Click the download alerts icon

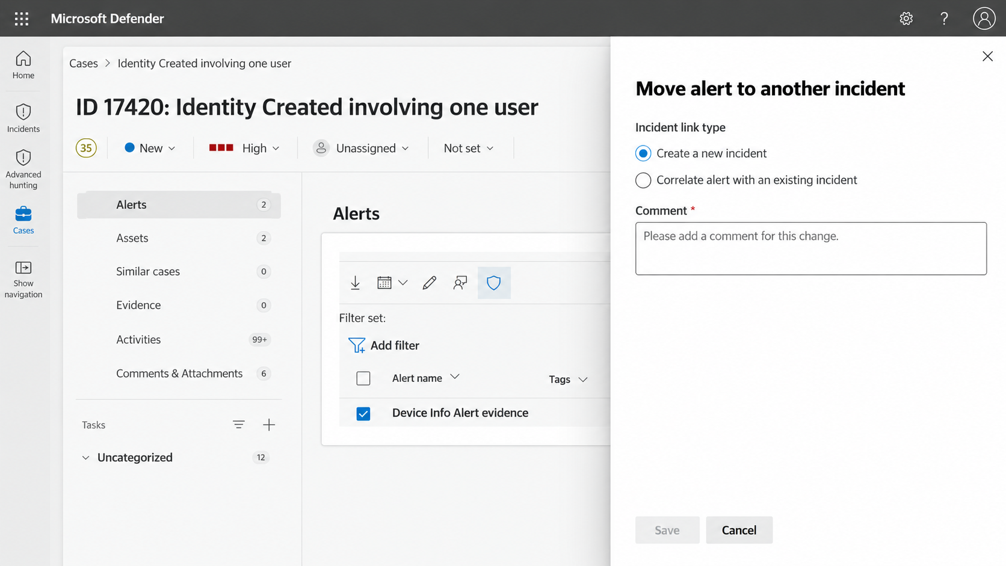[356, 283]
